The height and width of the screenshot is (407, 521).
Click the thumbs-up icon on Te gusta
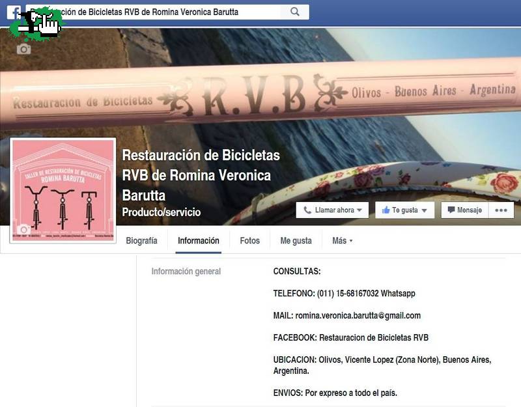click(386, 210)
